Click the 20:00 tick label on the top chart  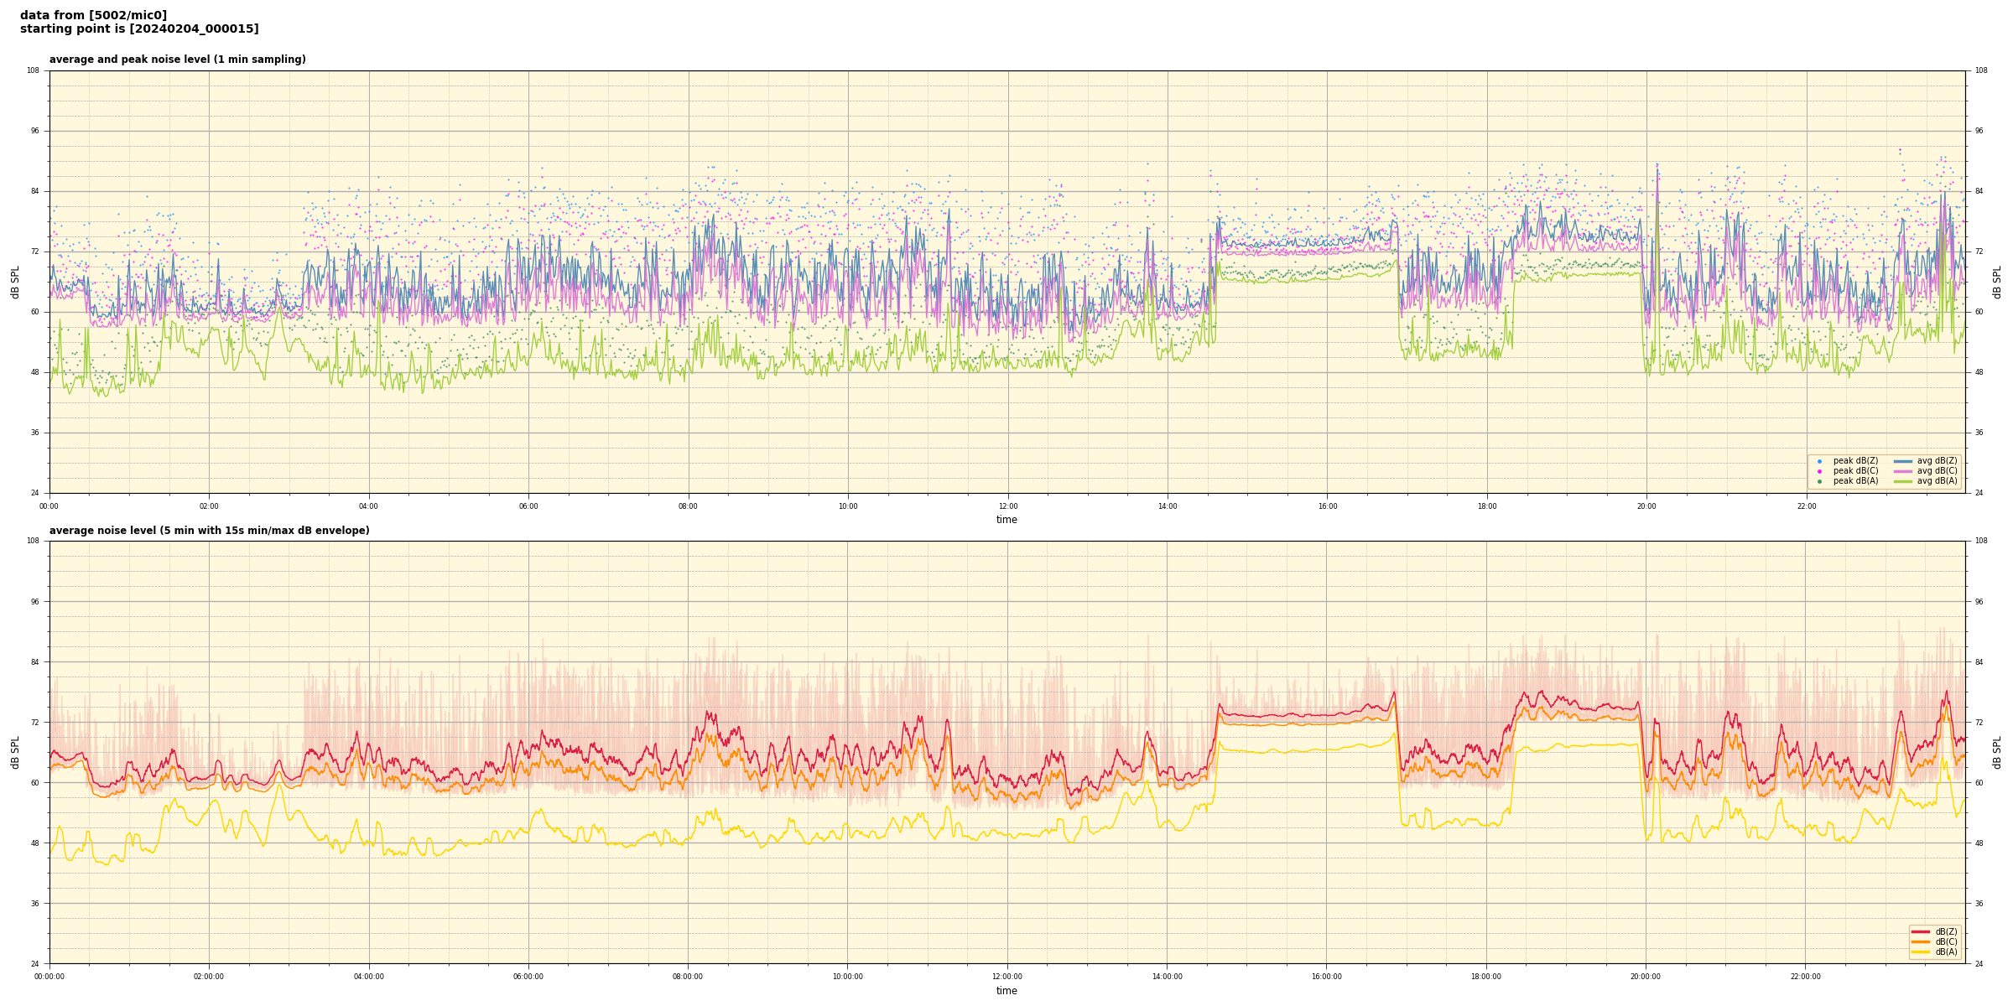click(x=1646, y=506)
